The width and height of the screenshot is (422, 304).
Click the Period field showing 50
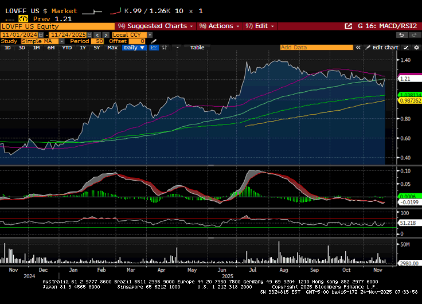click(97, 41)
